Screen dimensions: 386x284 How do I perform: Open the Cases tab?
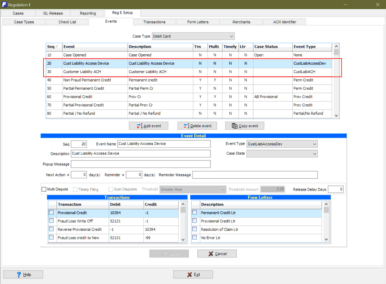pyautogui.click(x=18, y=13)
